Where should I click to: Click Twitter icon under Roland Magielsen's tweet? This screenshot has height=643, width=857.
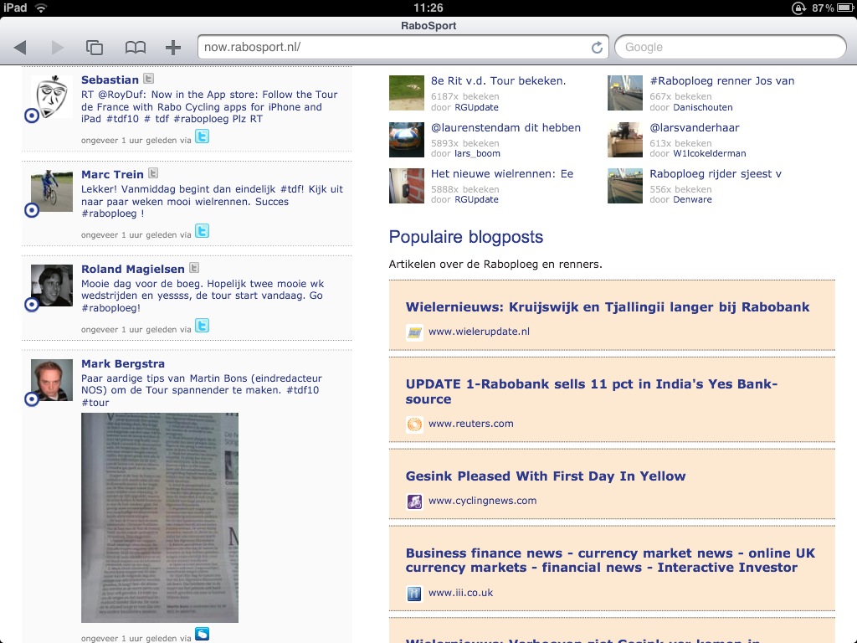[202, 326]
